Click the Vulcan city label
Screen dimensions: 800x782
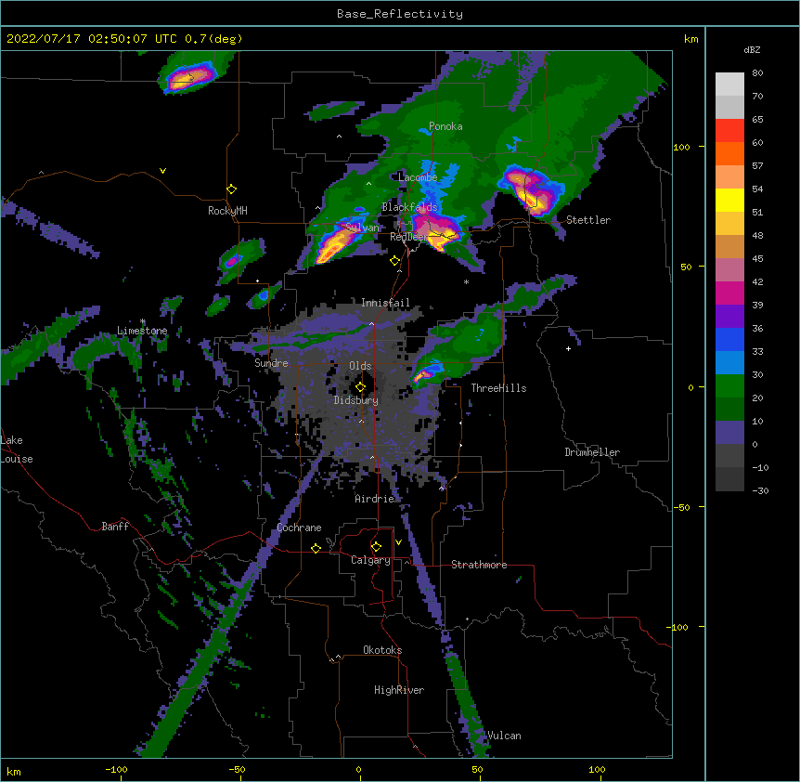[x=504, y=736]
